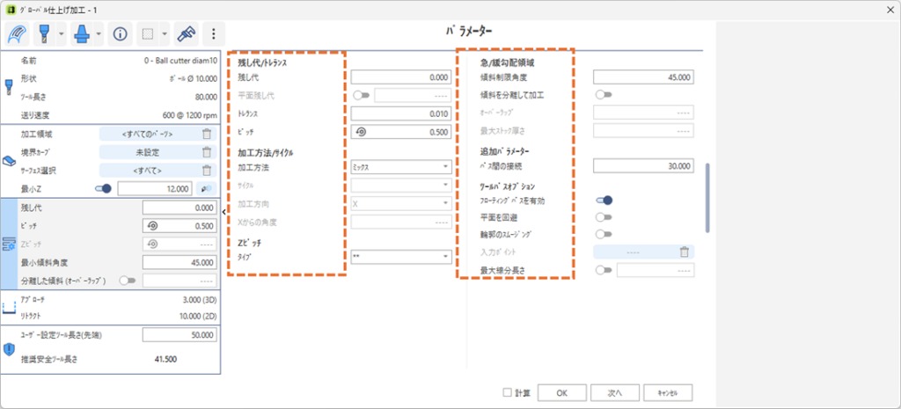Image resolution: width=901 pixels, height=409 pixels.
Task: Delete the 加工領域 selection with trash icon
Action: [x=206, y=134]
